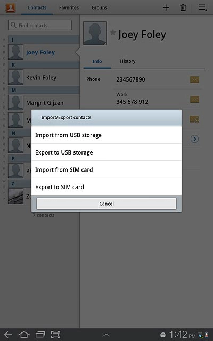Viewport: 213px width, 341px height.
Task: Tap phone number 234567890
Action: pyautogui.click(x=130, y=79)
